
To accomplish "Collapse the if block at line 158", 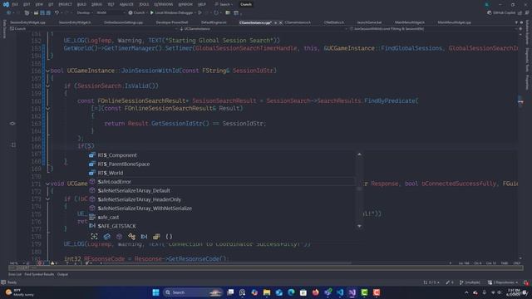I will coord(47,86).
